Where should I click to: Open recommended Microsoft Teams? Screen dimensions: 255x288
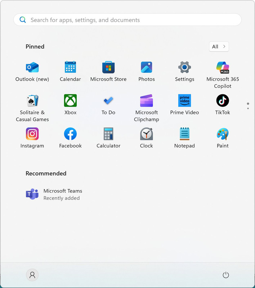tap(54, 194)
